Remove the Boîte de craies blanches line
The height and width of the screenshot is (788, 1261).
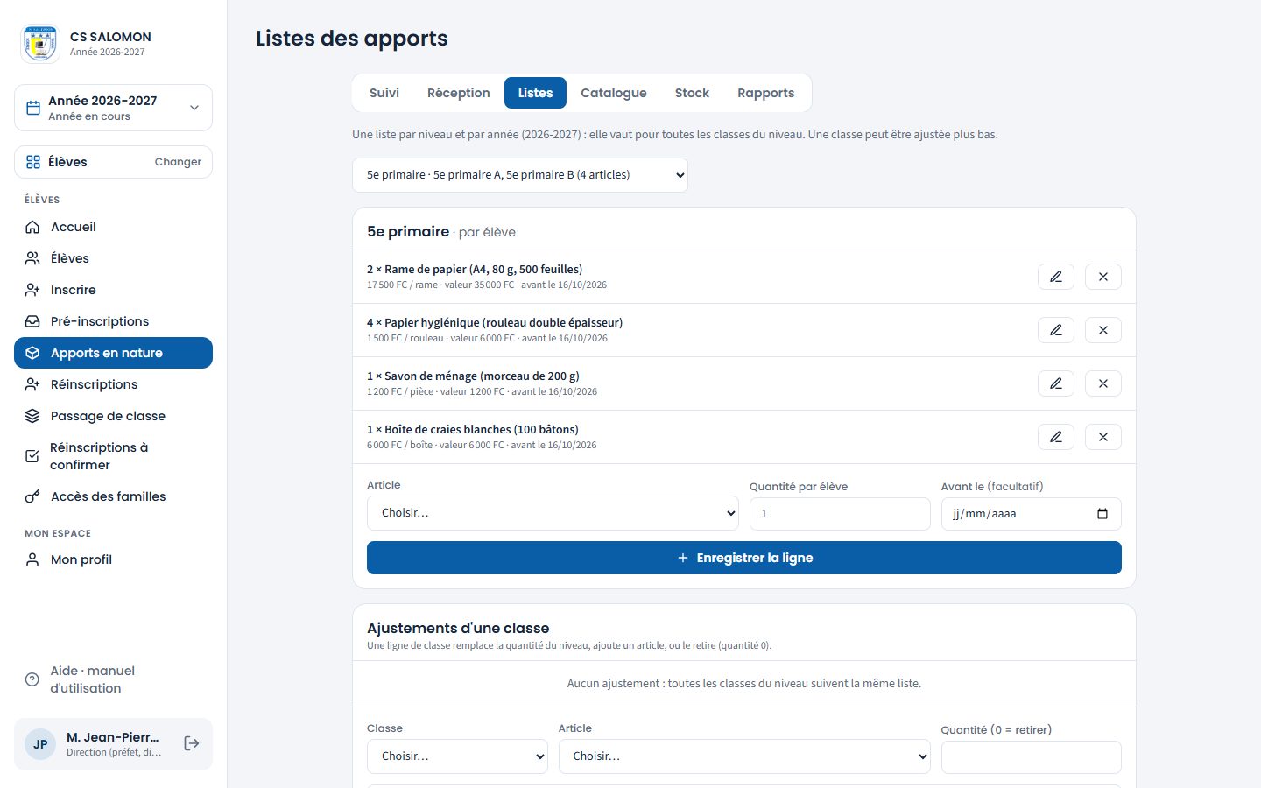[1103, 437]
